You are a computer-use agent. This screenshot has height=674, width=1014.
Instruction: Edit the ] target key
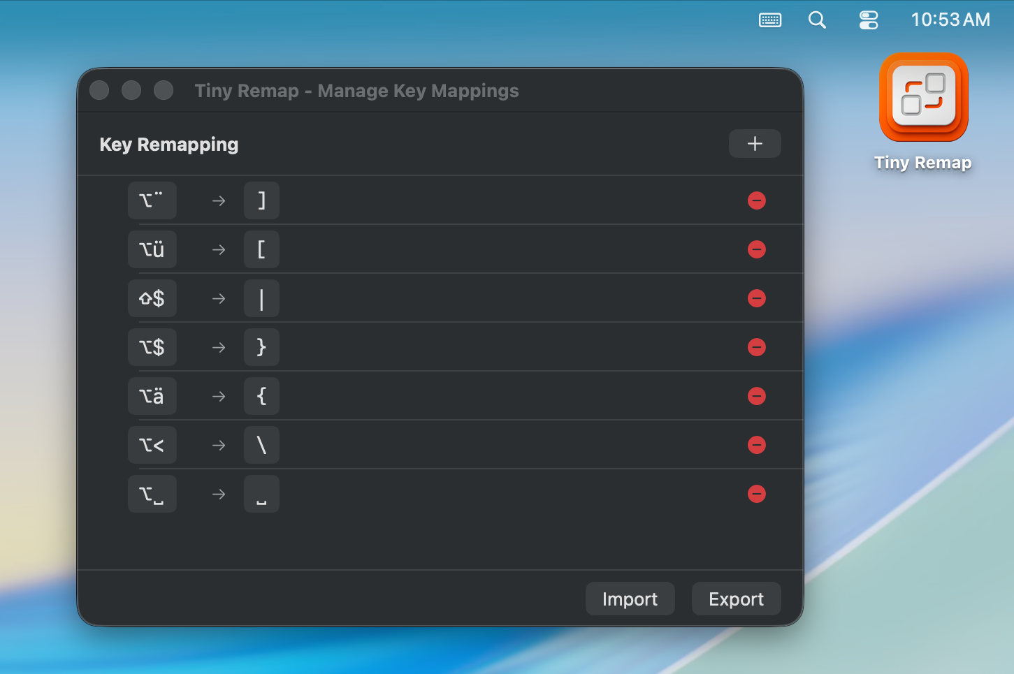[x=261, y=200]
